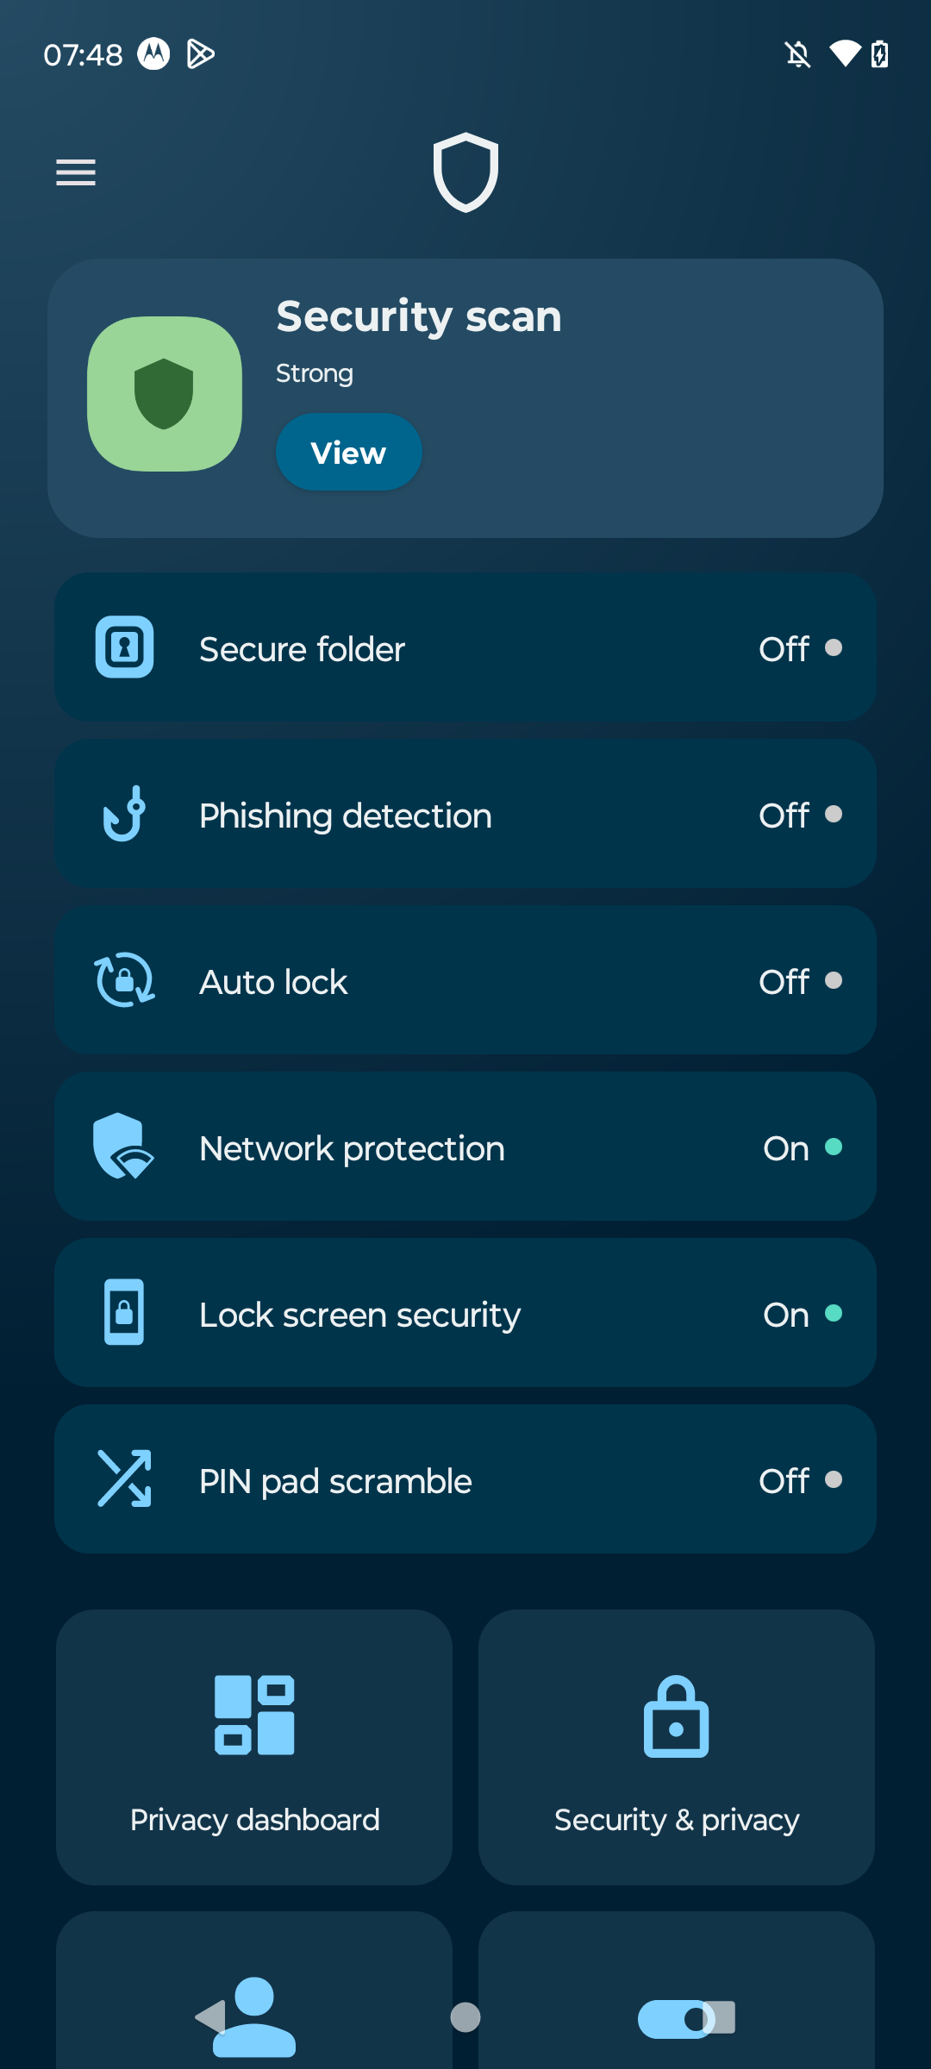This screenshot has width=931, height=2069.
Task: Open the Privacy dashboard tile
Action: (254, 1747)
